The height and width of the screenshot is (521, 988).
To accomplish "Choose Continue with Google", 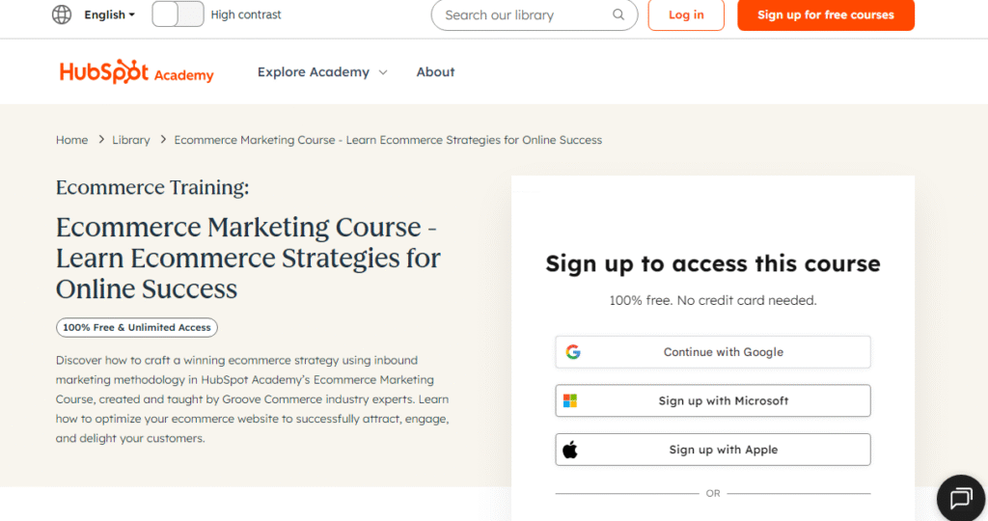I will tap(723, 352).
